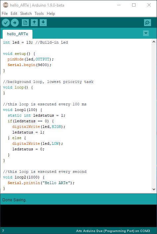The height and width of the screenshot is (234, 157).
Task: Maximize the Arduino window
Action: click(134, 5)
